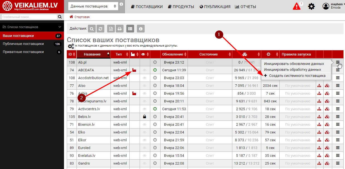Toggle eye visibility for Accdistribution.net row
The height and width of the screenshot is (169, 345).
[x=144, y=78]
